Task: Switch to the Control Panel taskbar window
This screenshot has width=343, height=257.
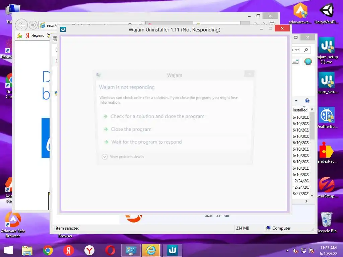Action: pyautogui.click(x=131, y=250)
